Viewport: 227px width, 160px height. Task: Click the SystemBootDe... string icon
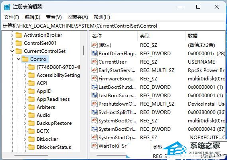click(95, 120)
